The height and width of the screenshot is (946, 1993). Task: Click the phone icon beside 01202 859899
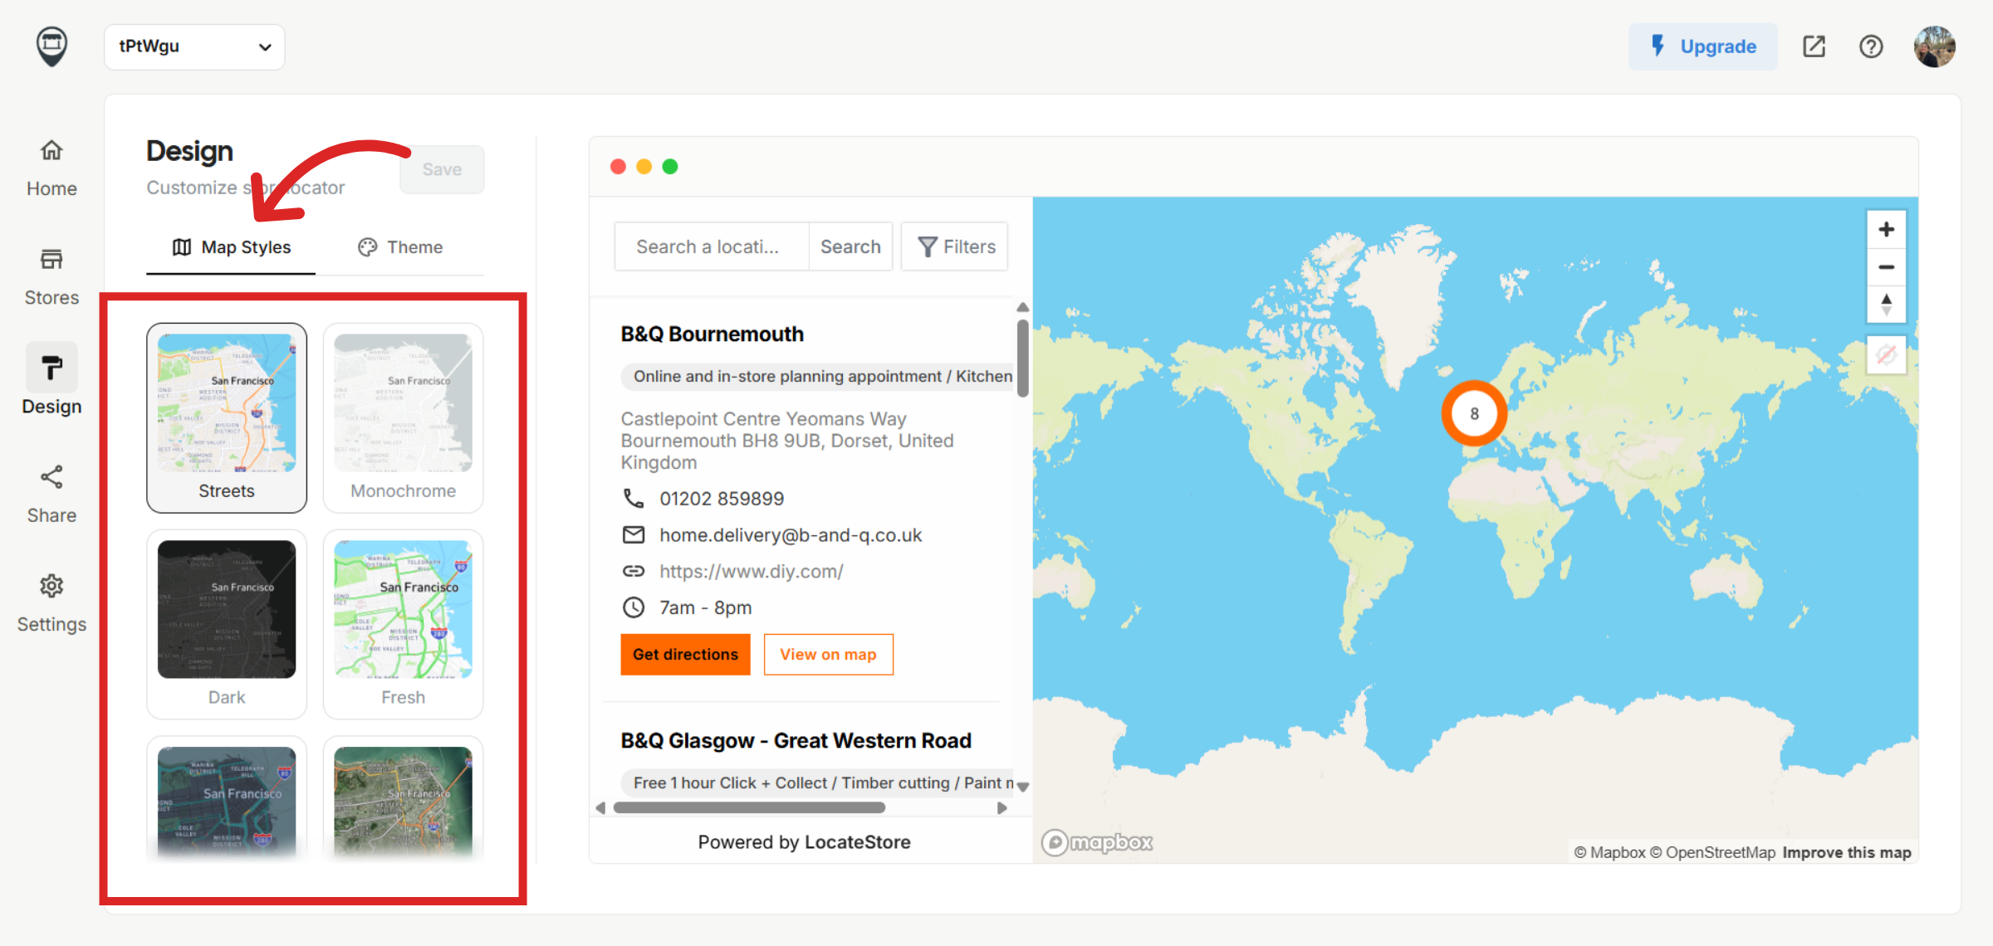click(x=634, y=498)
